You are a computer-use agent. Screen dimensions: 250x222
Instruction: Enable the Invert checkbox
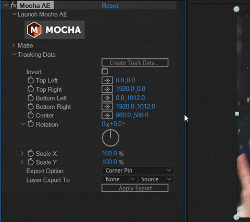coord(105,71)
